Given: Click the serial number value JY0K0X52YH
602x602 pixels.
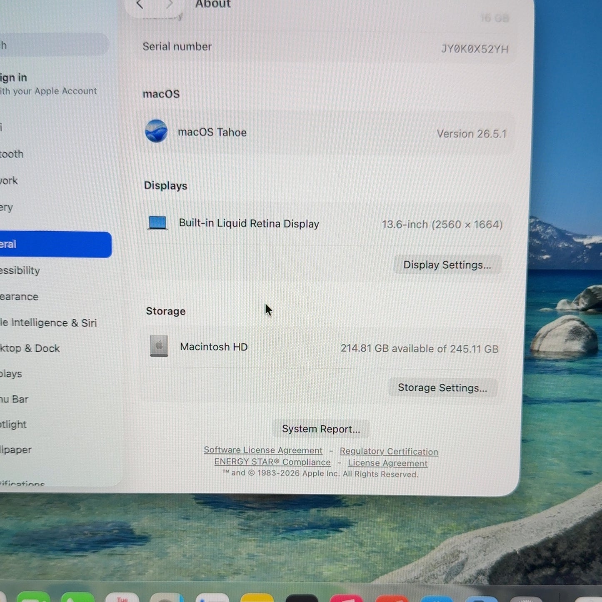Looking at the screenshot, I should click(x=475, y=49).
